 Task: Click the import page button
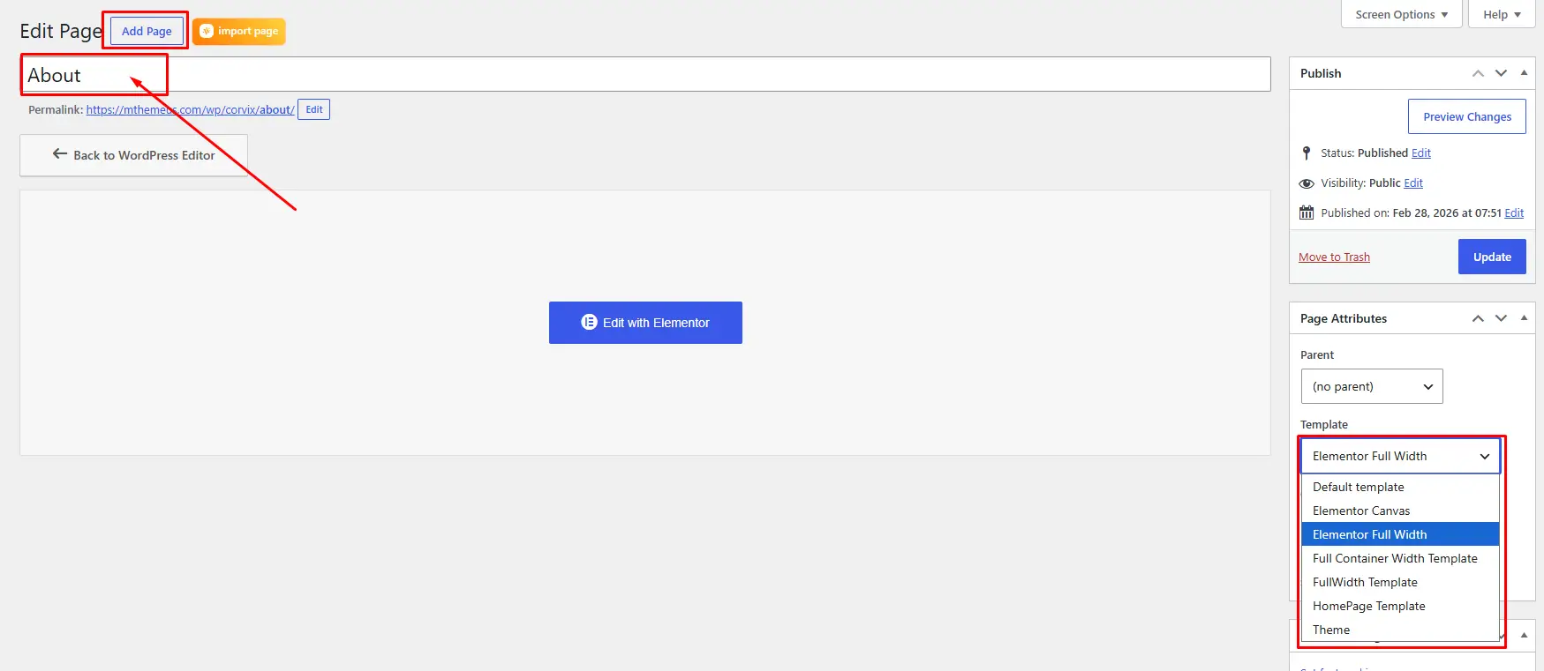(238, 31)
